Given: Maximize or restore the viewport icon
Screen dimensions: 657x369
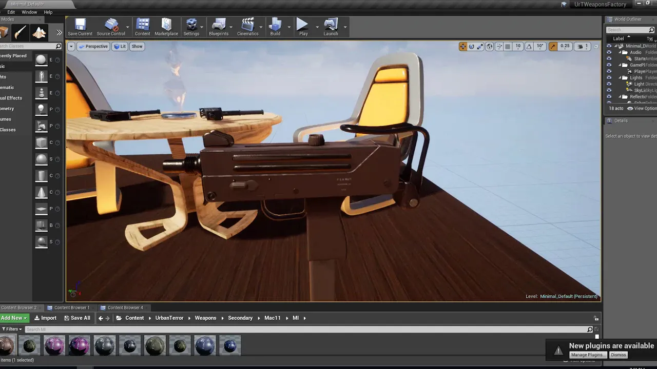Looking at the screenshot, I should pos(596,46).
